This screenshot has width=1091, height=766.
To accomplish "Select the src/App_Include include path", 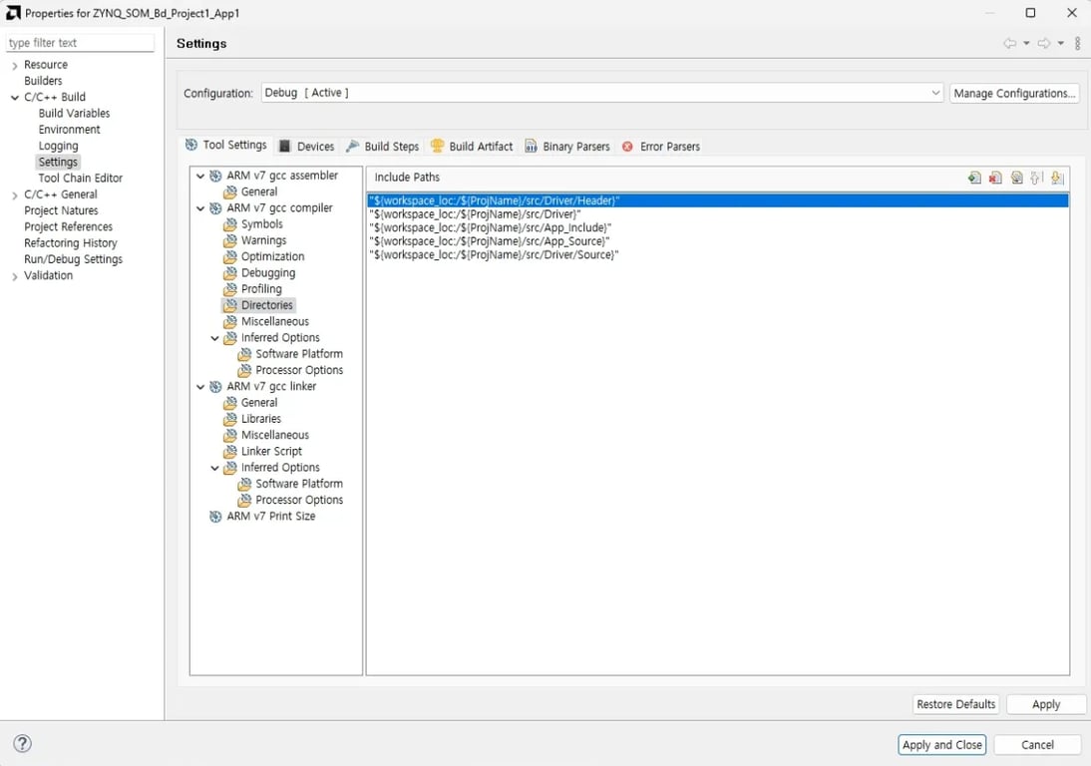I will (x=490, y=228).
